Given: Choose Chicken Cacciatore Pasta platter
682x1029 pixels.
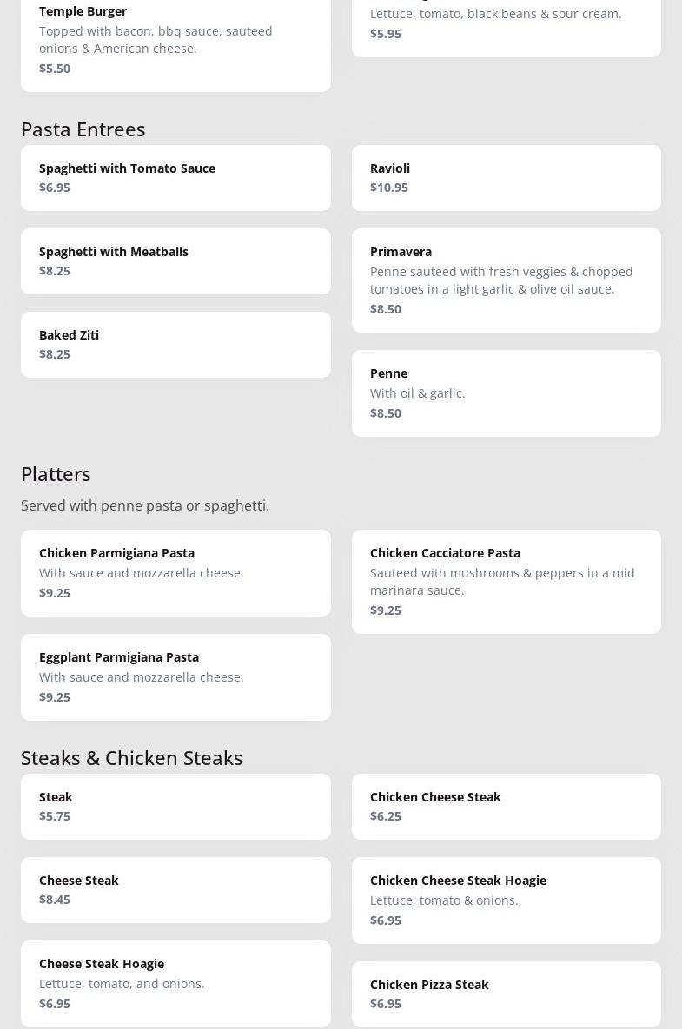Looking at the screenshot, I should tap(506, 581).
